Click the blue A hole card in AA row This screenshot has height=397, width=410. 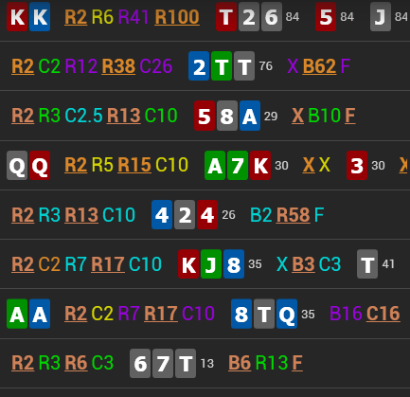[40, 314]
